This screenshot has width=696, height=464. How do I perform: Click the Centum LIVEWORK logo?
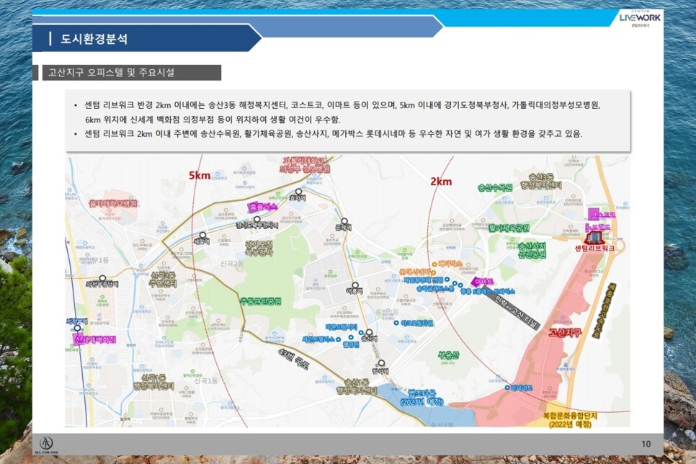(640, 19)
